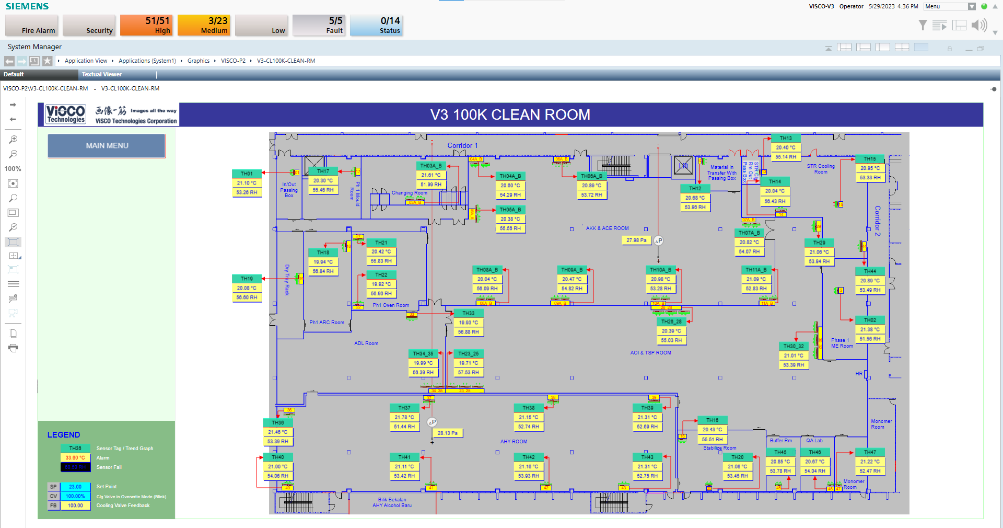Open the High alarms 51/51 button
1003x528 pixels.
point(146,25)
